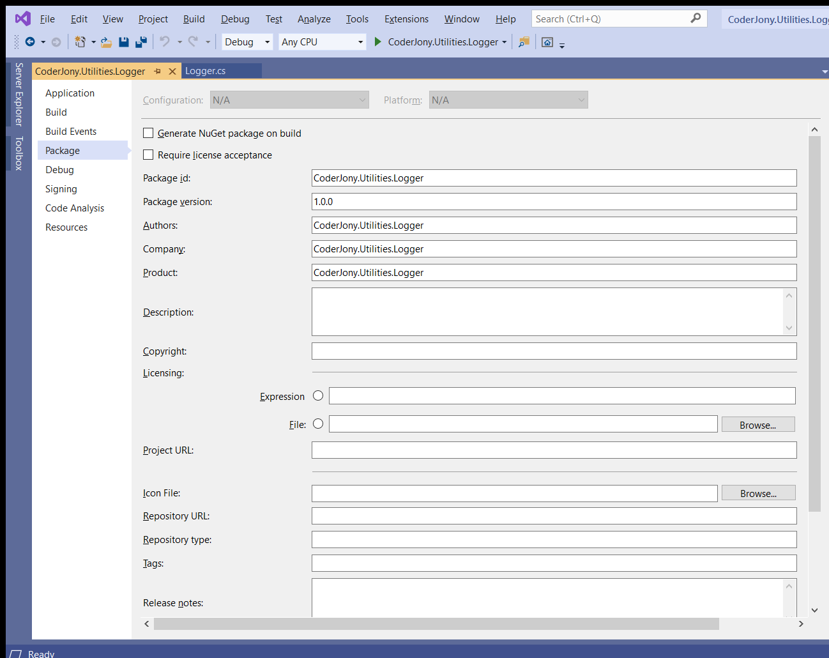
Task: Go to the Signing properties page
Action: (x=61, y=189)
